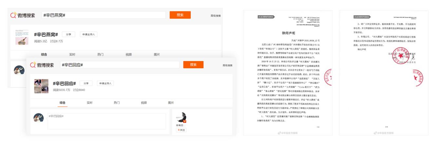Open 高级搜索 link in #辛巴燕窝# window
The height and width of the screenshot is (141, 434).
point(216,16)
